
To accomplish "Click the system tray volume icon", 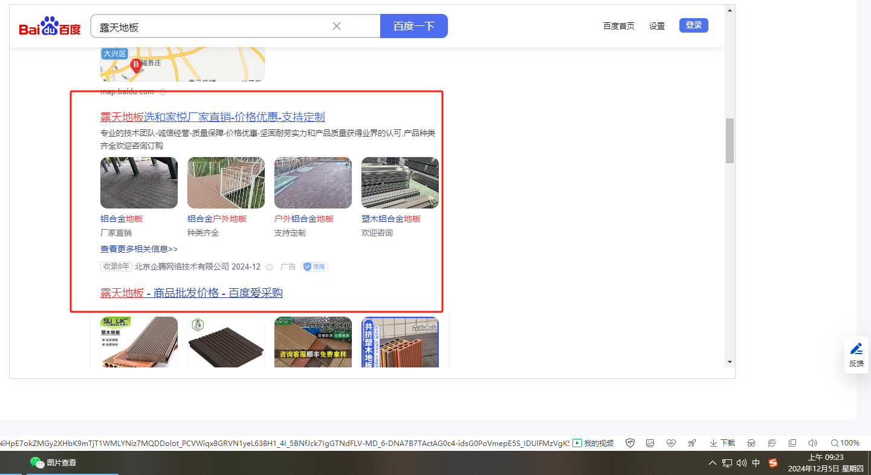I will click(742, 464).
